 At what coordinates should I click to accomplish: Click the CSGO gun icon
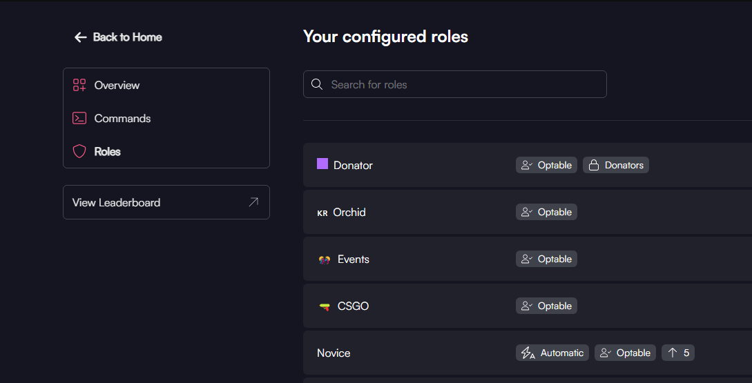click(324, 306)
